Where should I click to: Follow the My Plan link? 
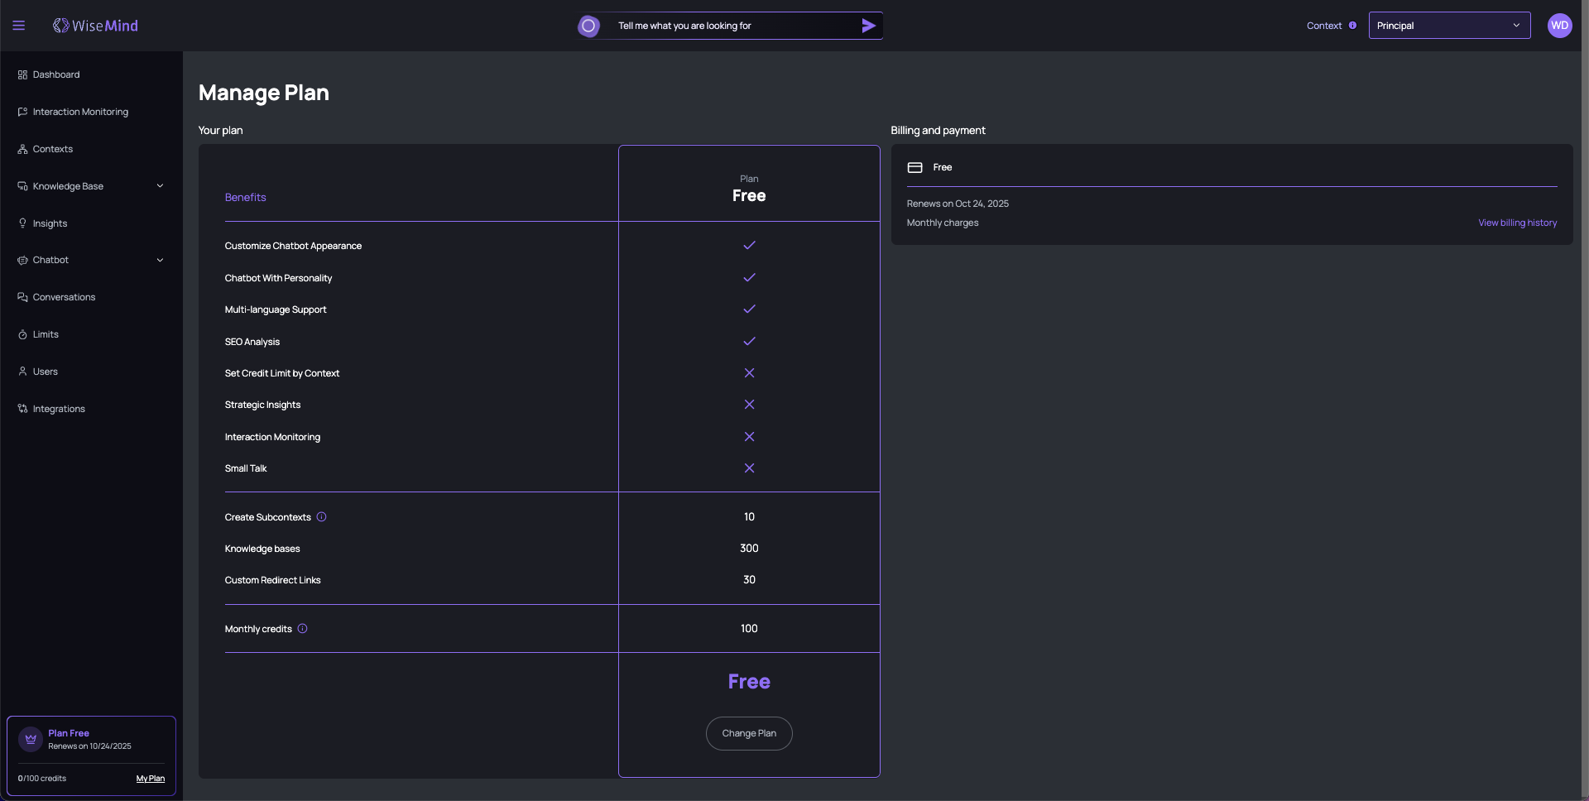pos(150,779)
